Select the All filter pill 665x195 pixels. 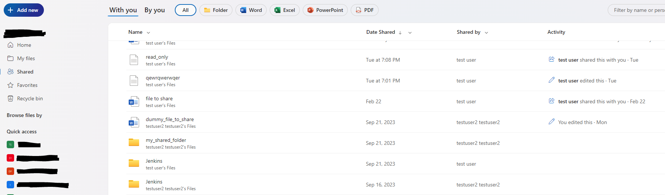pos(185,10)
